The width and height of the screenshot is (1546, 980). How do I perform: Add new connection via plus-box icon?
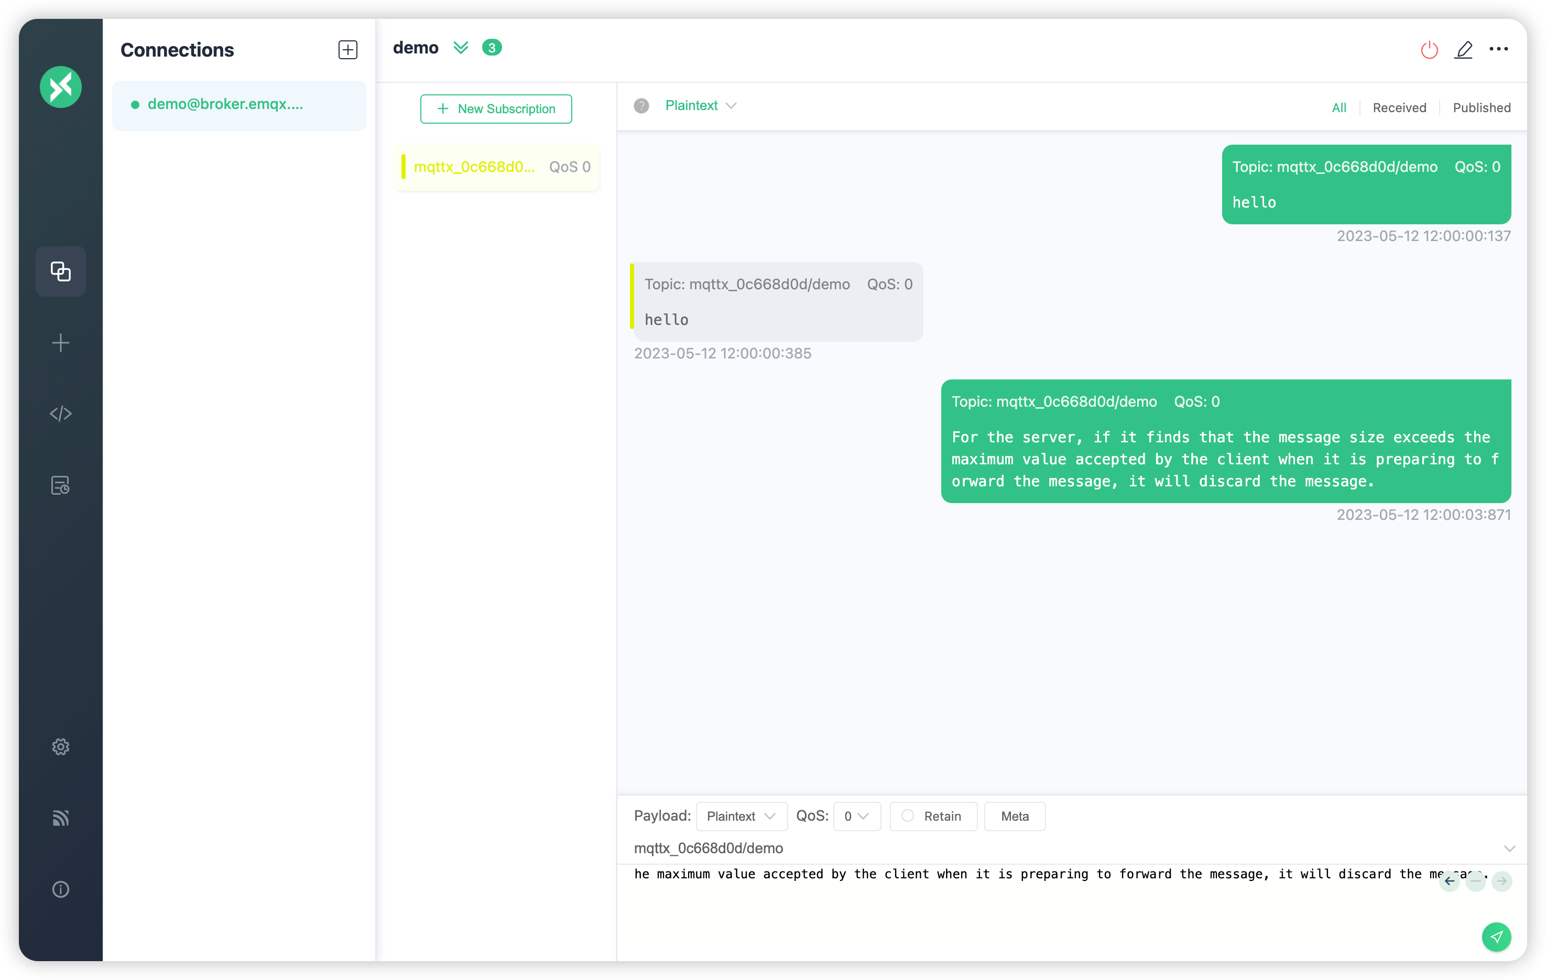[347, 49]
